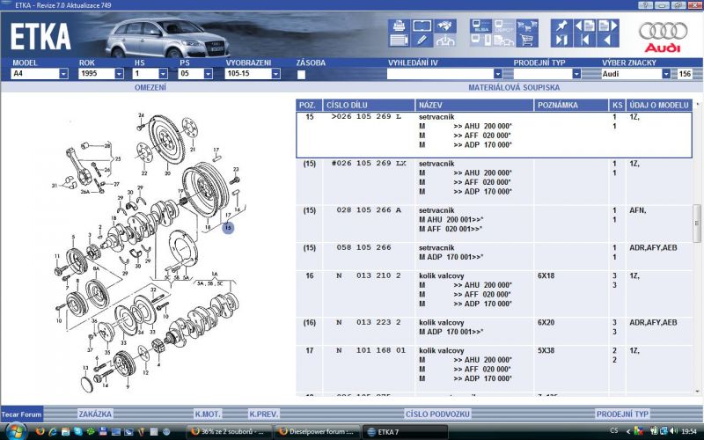Screen dimensions: 704x440
Task: Click the grayed car lift icon
Action: click(445, 40)
